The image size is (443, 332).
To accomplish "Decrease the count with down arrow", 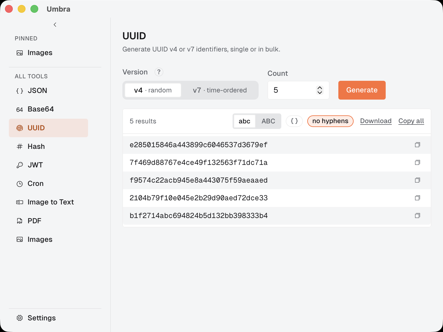I will (320, 93).
